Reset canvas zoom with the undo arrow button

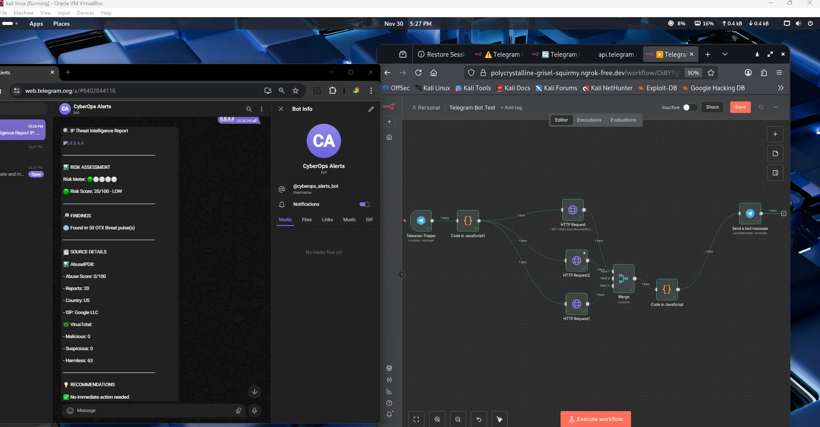[x=479, y=419]
